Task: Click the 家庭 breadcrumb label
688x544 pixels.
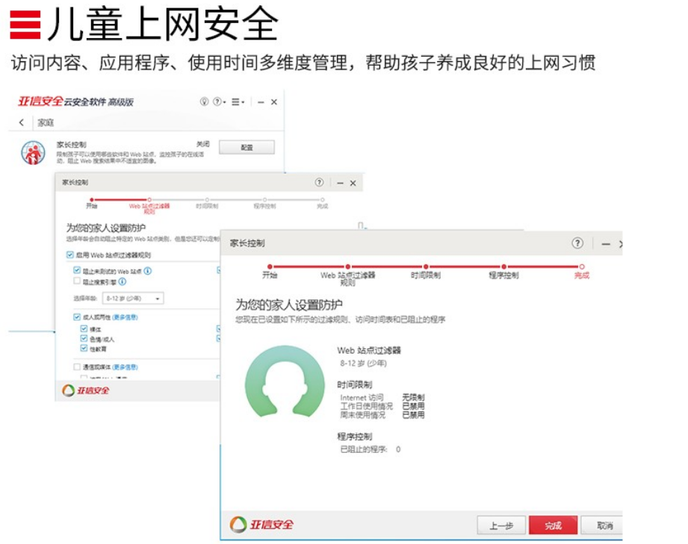Action: [46, 122]
